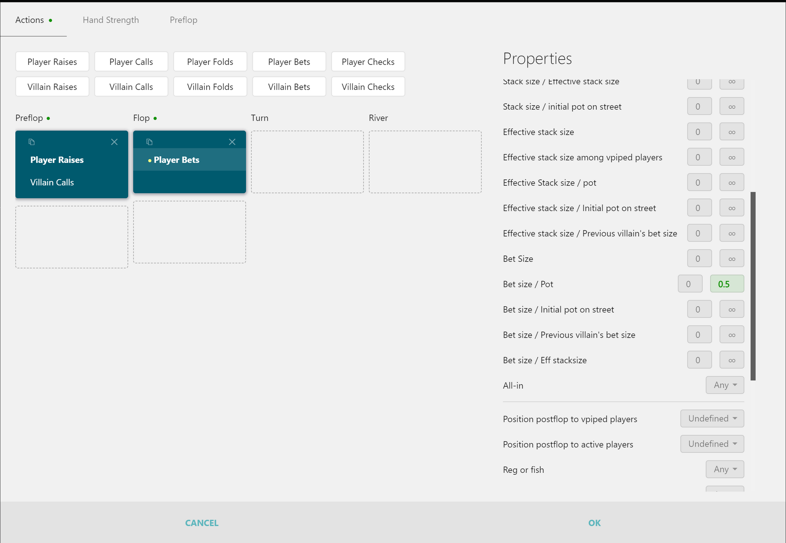Click the copy icon on Preflop card
786x543 pixels.
[32, 141]
